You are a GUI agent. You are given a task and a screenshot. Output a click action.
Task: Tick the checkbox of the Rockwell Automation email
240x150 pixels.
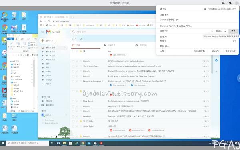tap(73, 71)
